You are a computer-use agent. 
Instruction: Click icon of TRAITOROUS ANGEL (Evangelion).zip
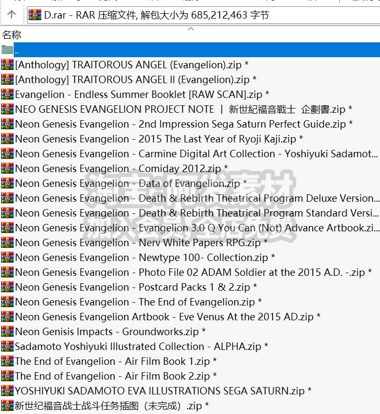pyautogui.click(x=7, y=65)
